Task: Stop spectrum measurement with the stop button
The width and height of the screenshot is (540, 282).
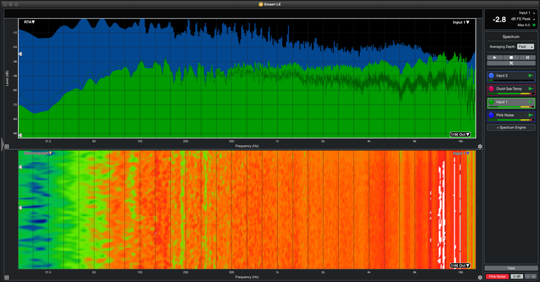Action: click(x=511, y=57)
